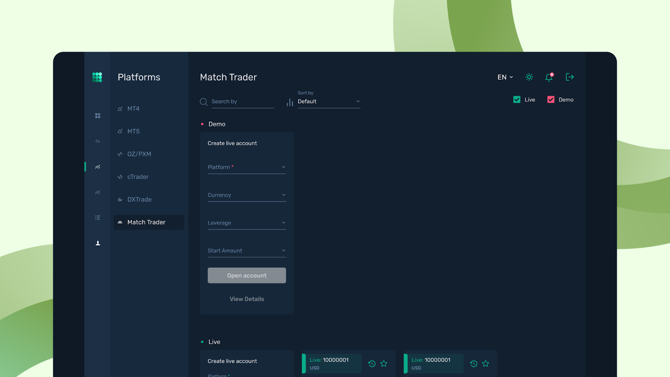Image resolution: width=670 pixels, height=377 pixels.
Task: Select Match Trader in the Platforms menu
Action: point(149,222)
